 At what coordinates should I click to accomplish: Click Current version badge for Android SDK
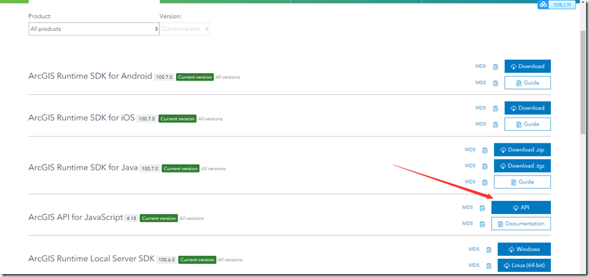click(195, 77)
